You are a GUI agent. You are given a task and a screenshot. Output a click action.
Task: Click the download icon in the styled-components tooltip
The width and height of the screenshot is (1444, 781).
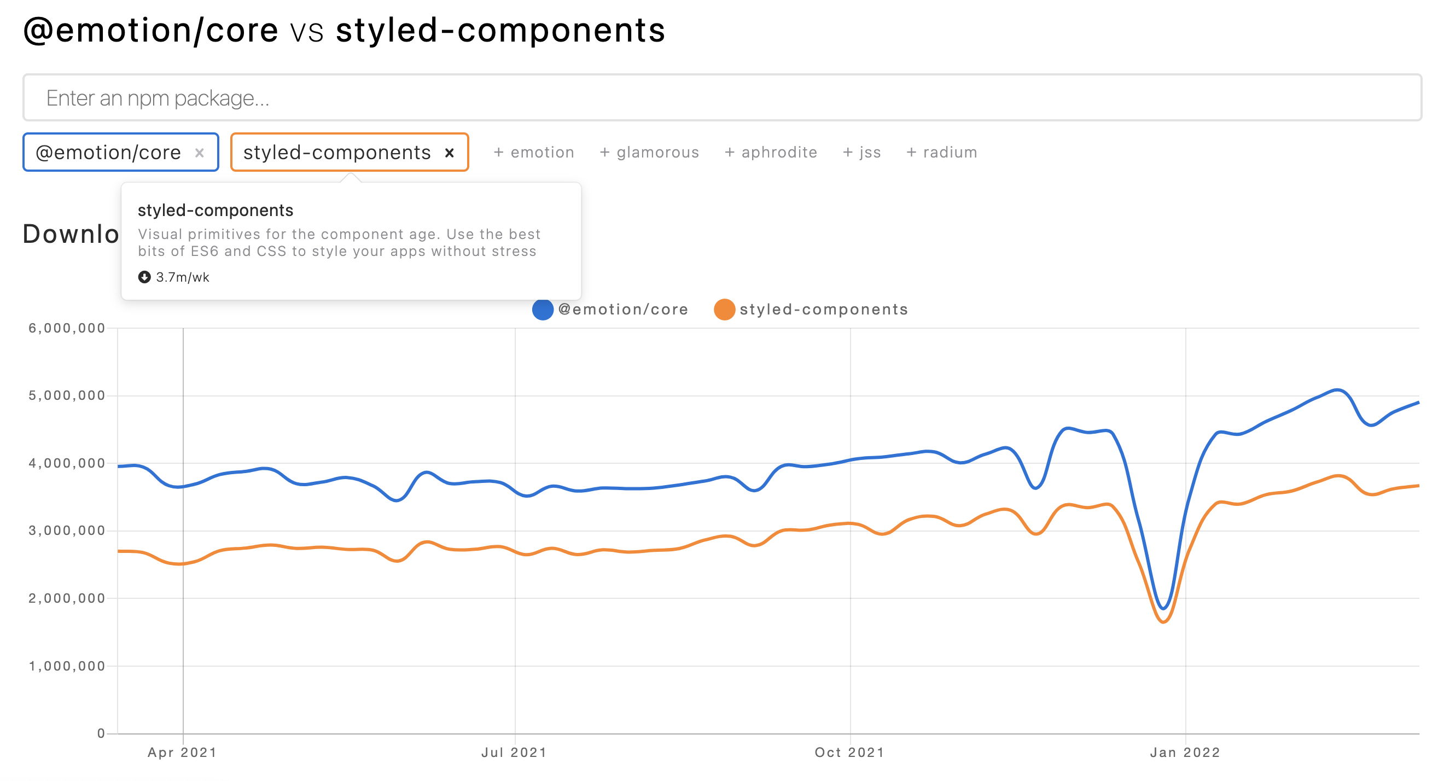144,276
